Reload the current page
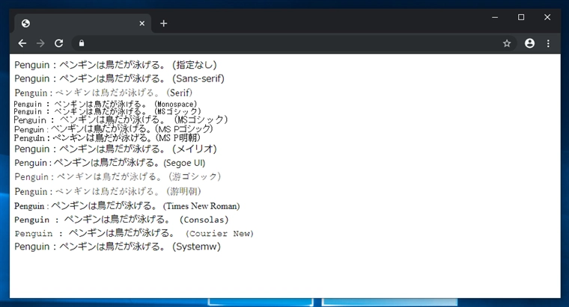Image resolution: width=569 pixels, height=307 pixels. [x=59, y=43]
